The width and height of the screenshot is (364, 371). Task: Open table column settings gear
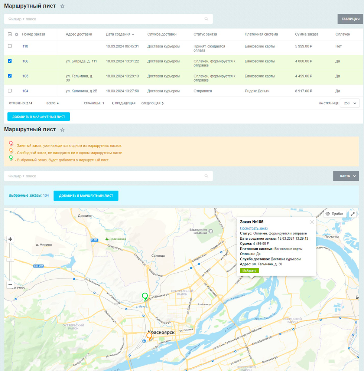[16, 34]
